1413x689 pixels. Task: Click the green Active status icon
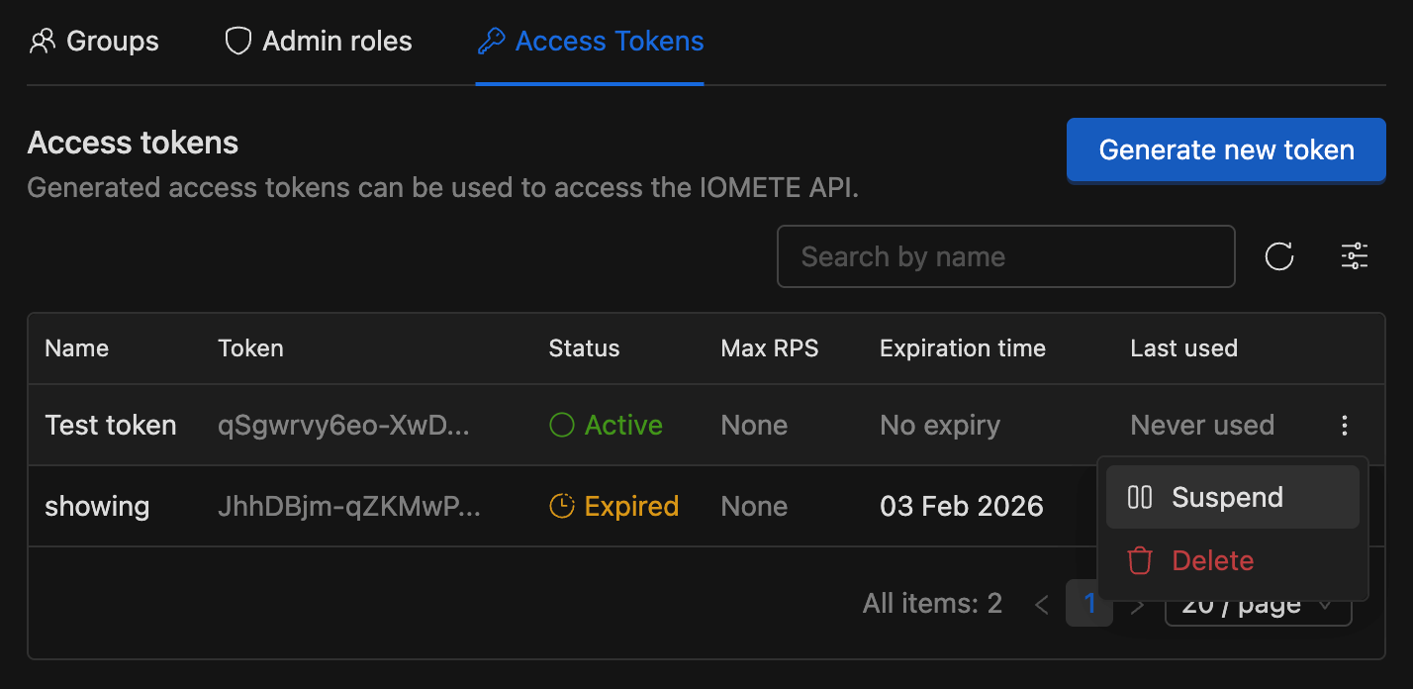pos(562,426)
